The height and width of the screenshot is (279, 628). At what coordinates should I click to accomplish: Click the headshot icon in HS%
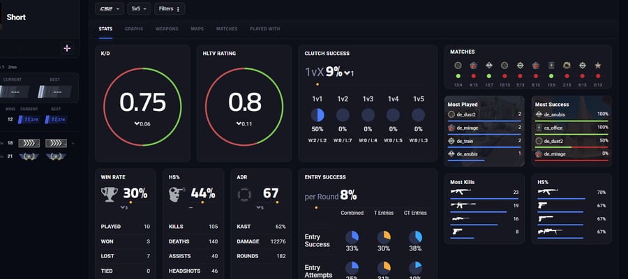click(x=177, y=195)
